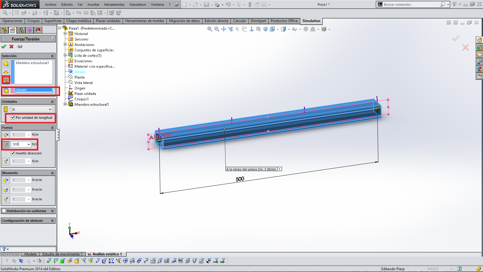The image size is (483, 272).
Task: Click the Appearances icon in the right task pane
Action: coord(479,69)
